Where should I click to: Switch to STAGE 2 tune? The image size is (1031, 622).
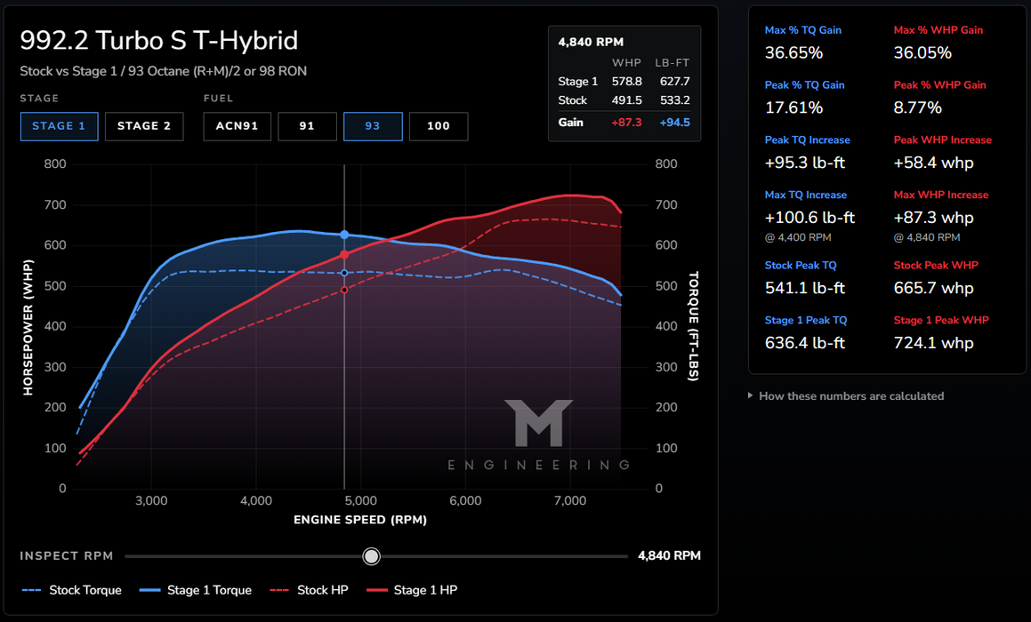tap(144, 126)
